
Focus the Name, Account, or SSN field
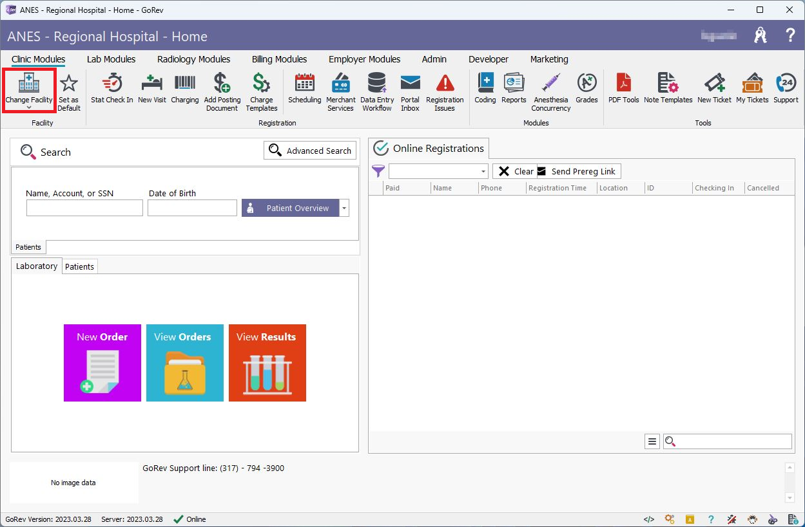pyautogui.click(x=84, y=208)
